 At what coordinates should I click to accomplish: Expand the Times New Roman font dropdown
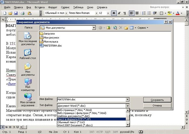pos(96,13)
